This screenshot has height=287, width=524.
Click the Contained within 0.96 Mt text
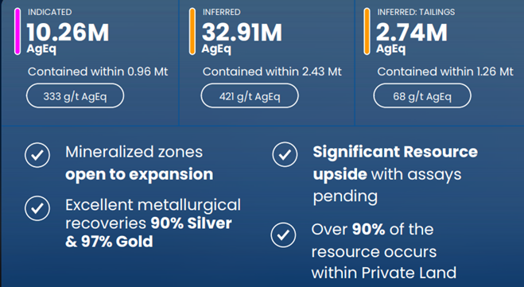pos(98,72)
